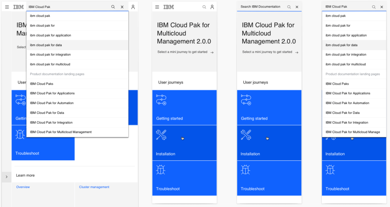
Task: Choose "IBM Cloud Paks" in narrow mobile dropdown
Action: (x=337, y=84)
